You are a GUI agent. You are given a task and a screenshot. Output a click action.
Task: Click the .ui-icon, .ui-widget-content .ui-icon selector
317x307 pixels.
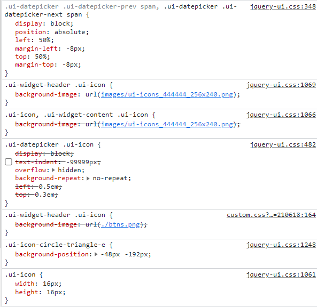click(76, 115)
